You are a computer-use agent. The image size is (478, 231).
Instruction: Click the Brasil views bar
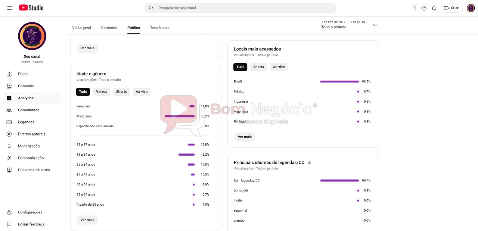click(339, 81)
